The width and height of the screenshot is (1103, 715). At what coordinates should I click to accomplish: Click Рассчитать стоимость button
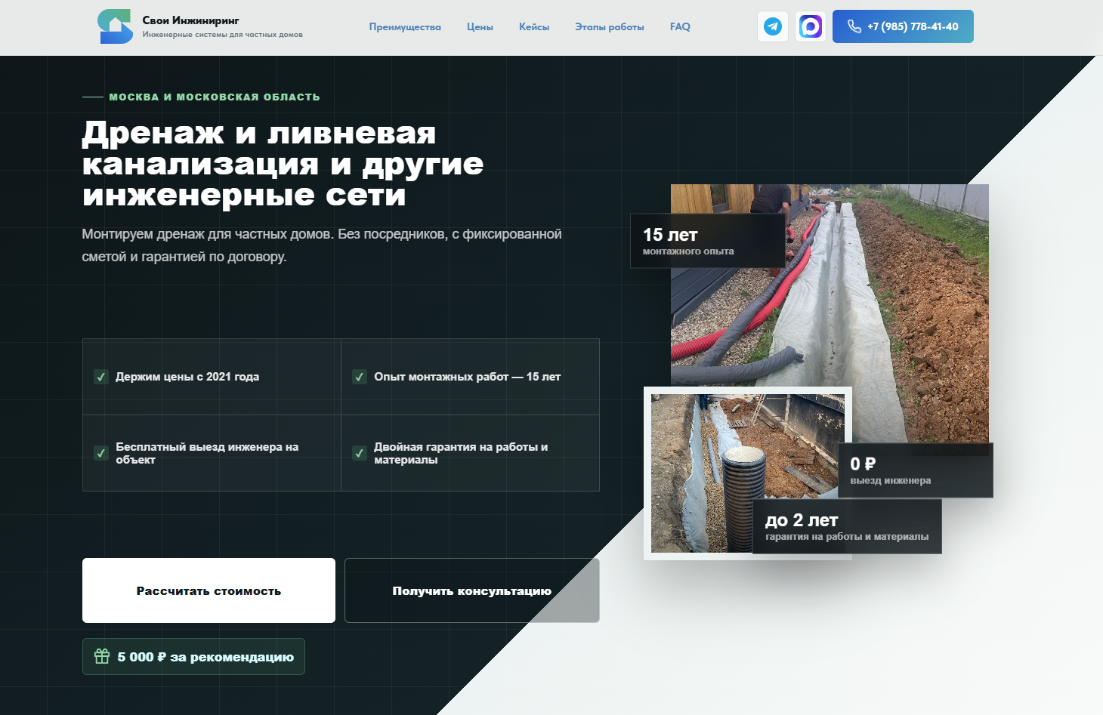pos(209,590)
